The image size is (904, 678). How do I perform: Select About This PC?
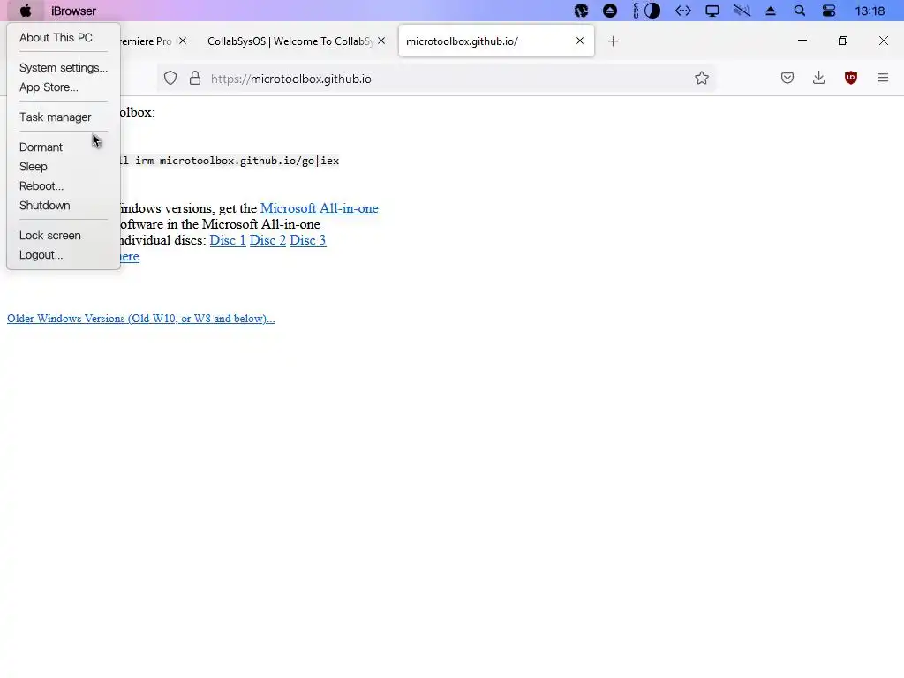click(56, 37)
